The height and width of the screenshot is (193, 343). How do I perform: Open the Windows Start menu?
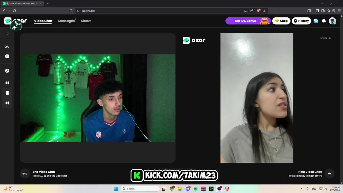click(116, 189)
